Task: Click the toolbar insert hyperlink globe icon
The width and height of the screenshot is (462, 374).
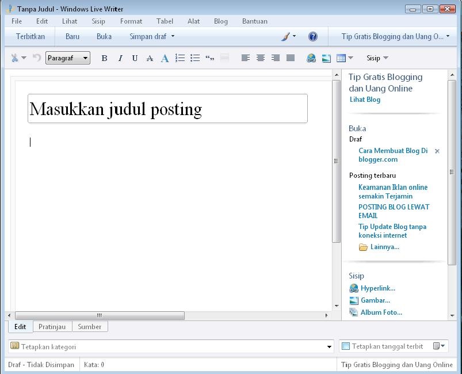Action: 311,58
